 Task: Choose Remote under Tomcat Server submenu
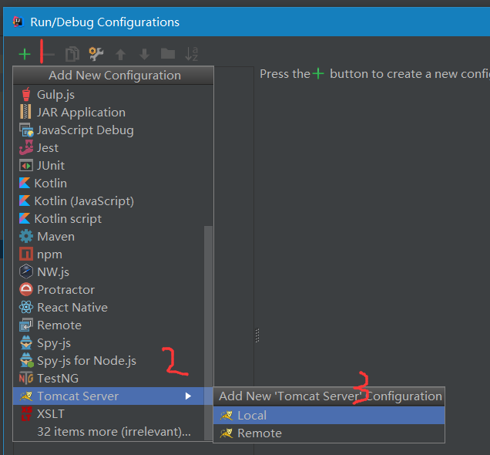point(329,433)
